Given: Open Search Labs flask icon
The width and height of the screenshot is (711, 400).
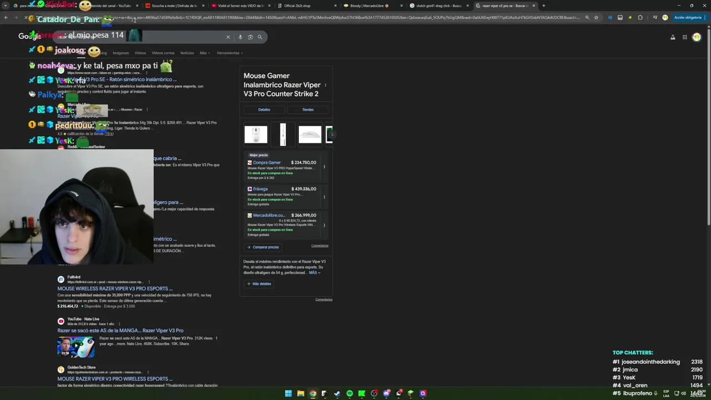Looking at the screenshot, I should click(x=673, y=37).
